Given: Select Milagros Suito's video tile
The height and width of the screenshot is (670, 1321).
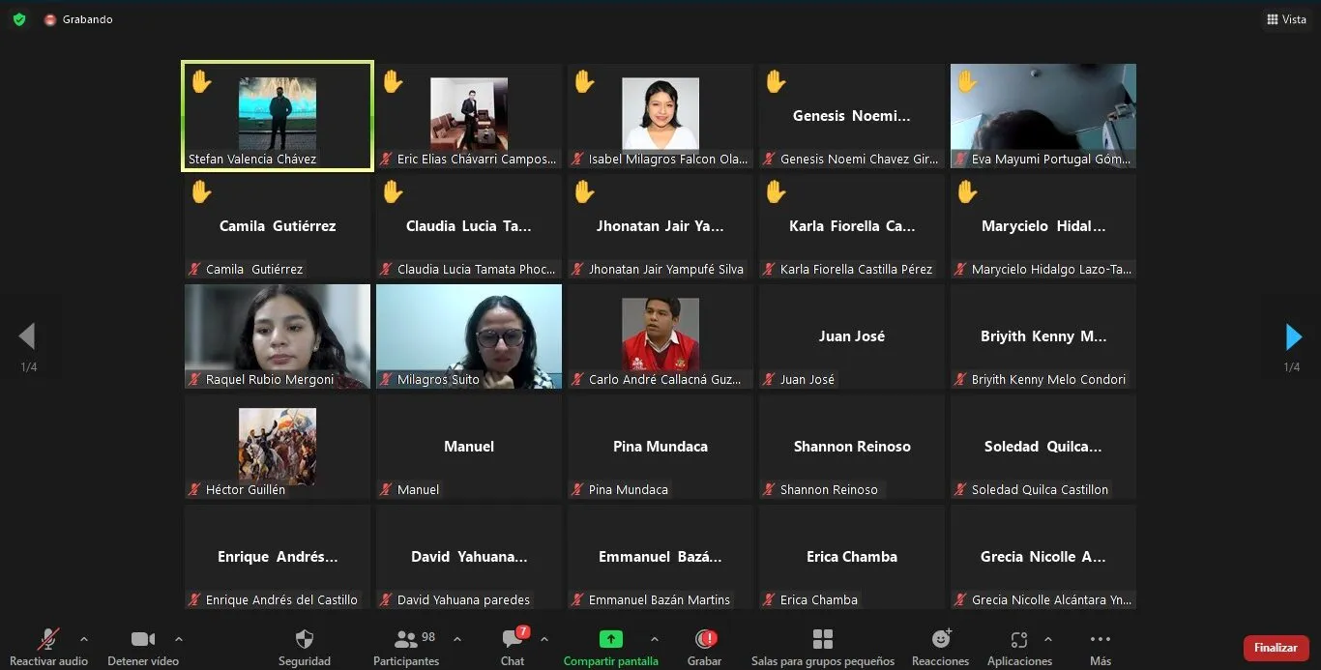Looking at the screenshot, I should [x=469, y=335].
